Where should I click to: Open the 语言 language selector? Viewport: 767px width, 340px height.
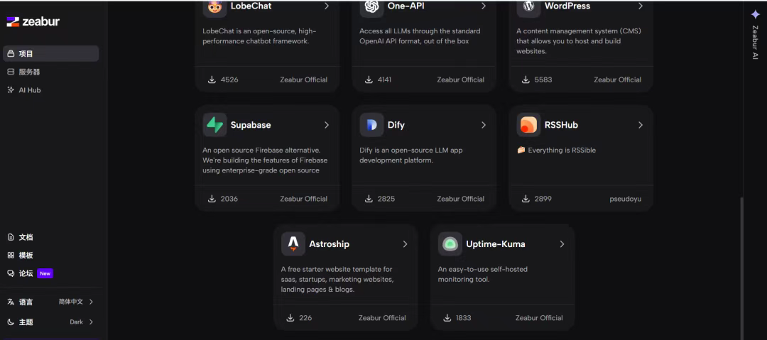pos(50,302)
